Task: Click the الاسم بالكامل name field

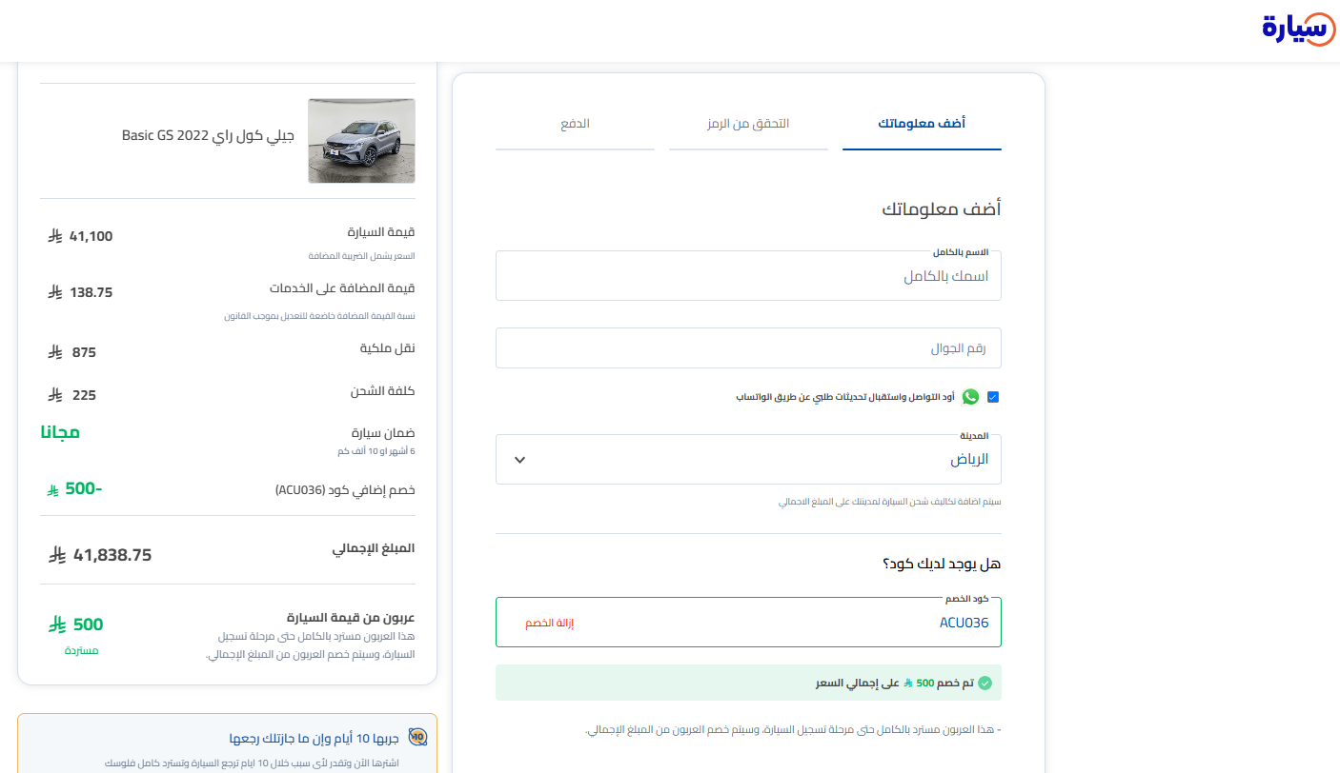Action: coord(748,275)
